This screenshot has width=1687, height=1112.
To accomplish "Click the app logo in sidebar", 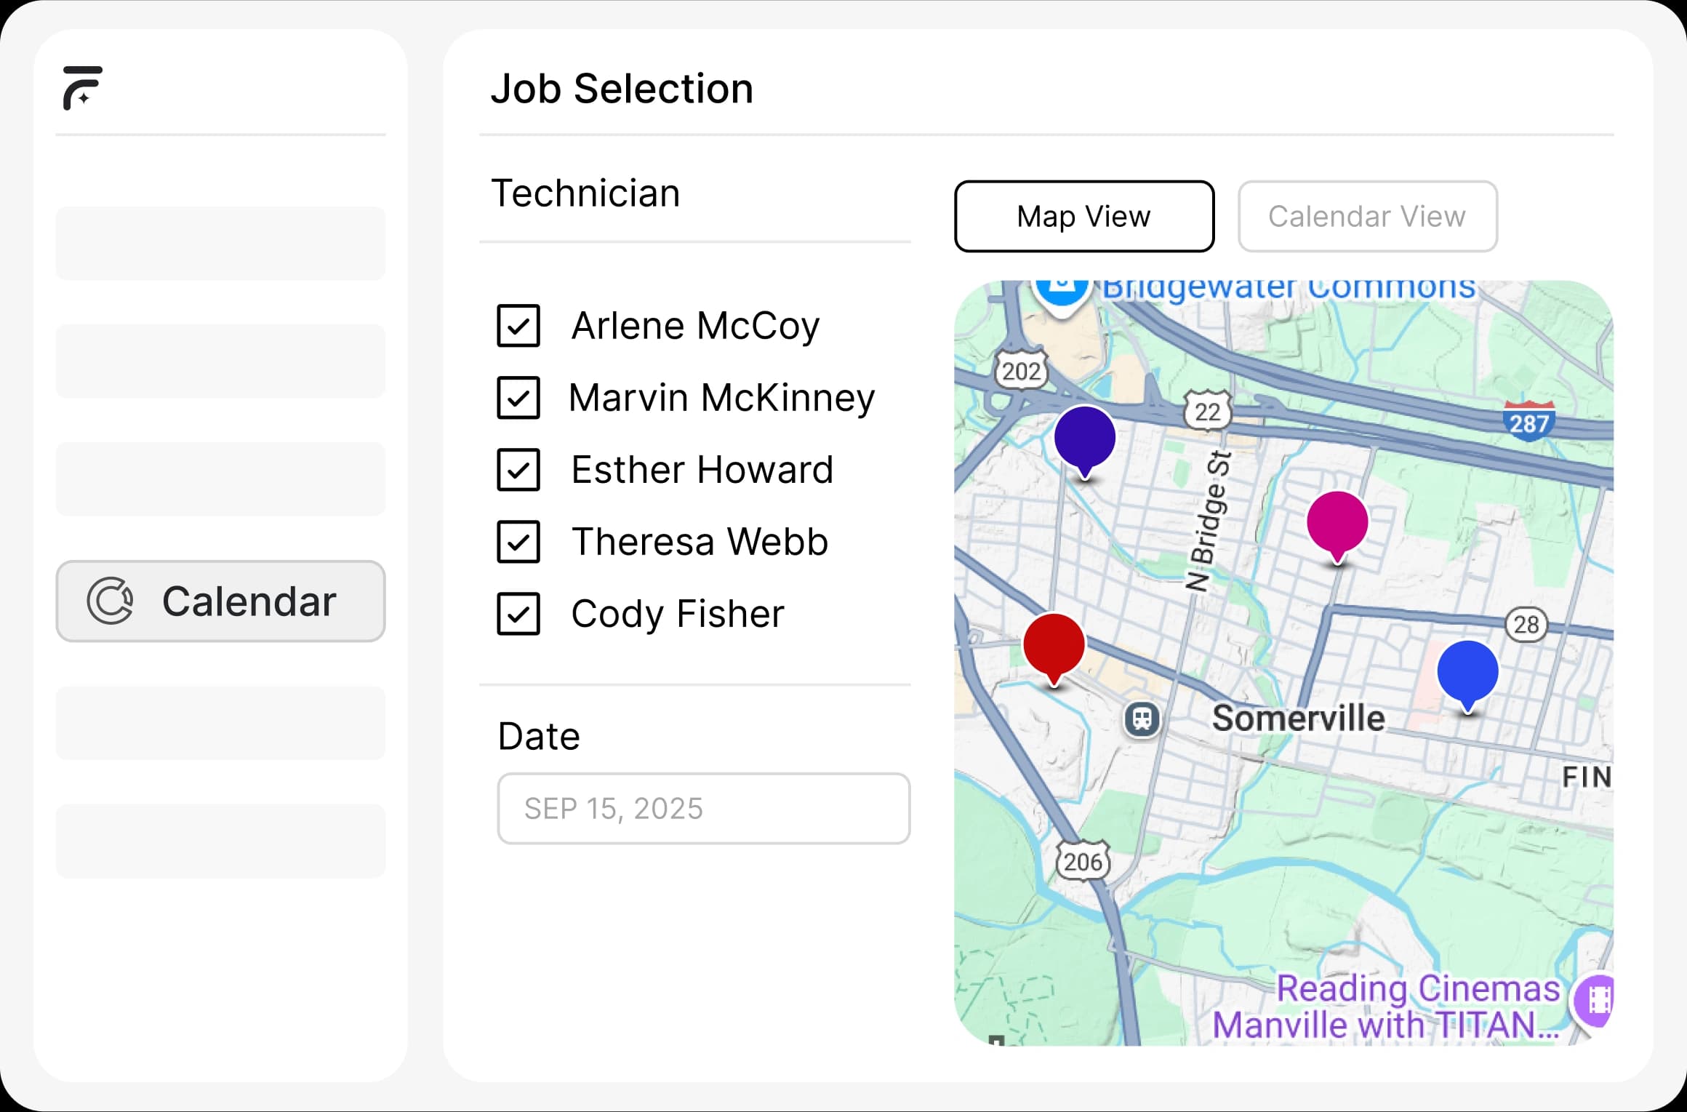I will [82, 88].
